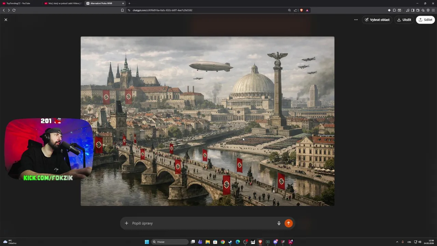Open File Explorer from the taskbar

(x=208, y=242)
